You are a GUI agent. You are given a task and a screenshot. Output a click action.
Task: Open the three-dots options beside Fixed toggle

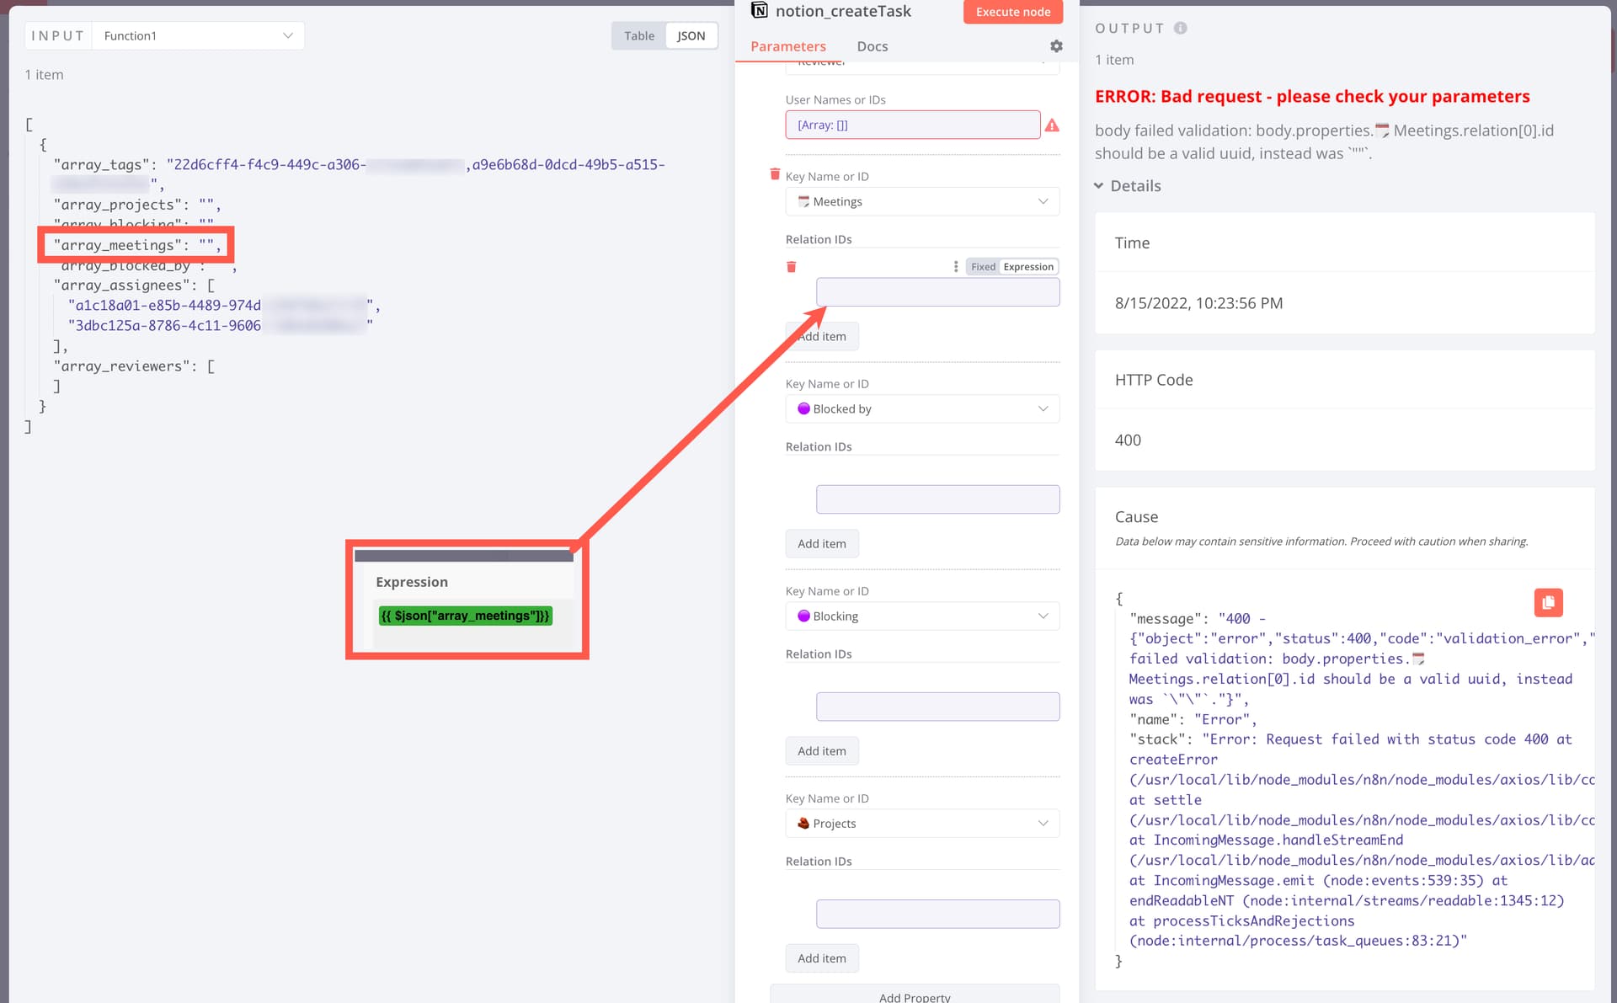point(955,267)
